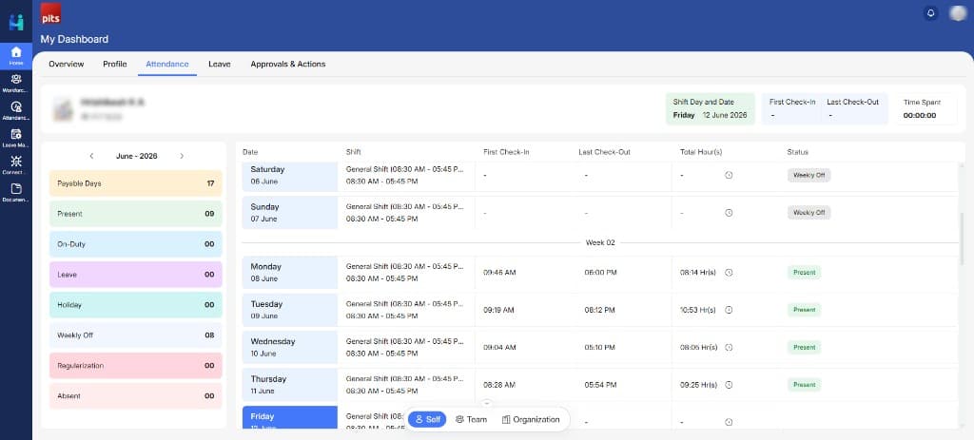Image resolution: width=974 pixels, height=440 pixels.
Task: Switch to the Leave tab
Action: coord(220,64)
